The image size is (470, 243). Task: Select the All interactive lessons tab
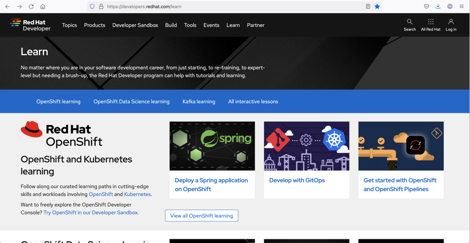click(253, 102)
